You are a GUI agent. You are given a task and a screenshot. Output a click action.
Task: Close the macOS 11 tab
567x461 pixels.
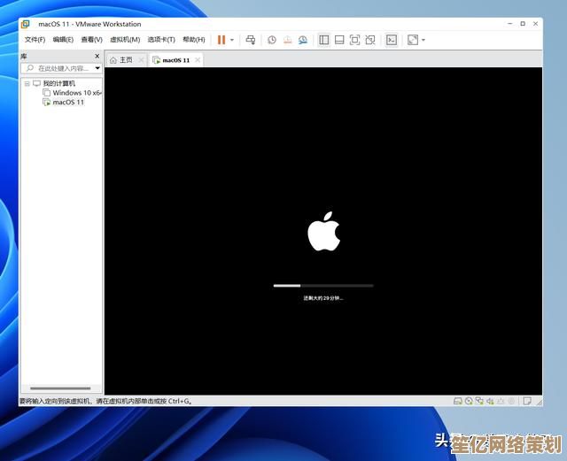(x=198, y=60)
